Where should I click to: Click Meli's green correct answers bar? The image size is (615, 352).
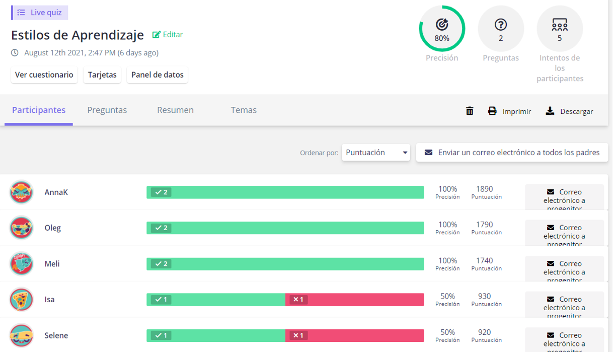tap(285, 264)
